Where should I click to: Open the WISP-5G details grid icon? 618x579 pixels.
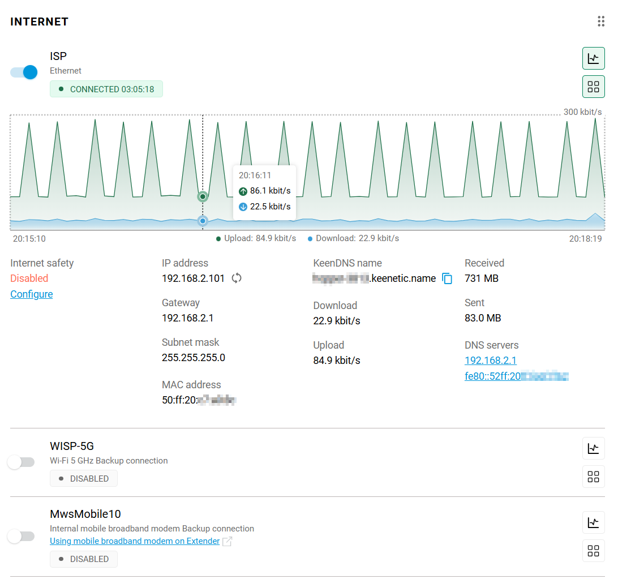[x=593, y=477]
